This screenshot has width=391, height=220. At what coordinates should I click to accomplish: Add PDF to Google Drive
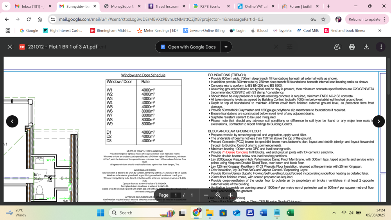tap(337, 47)
